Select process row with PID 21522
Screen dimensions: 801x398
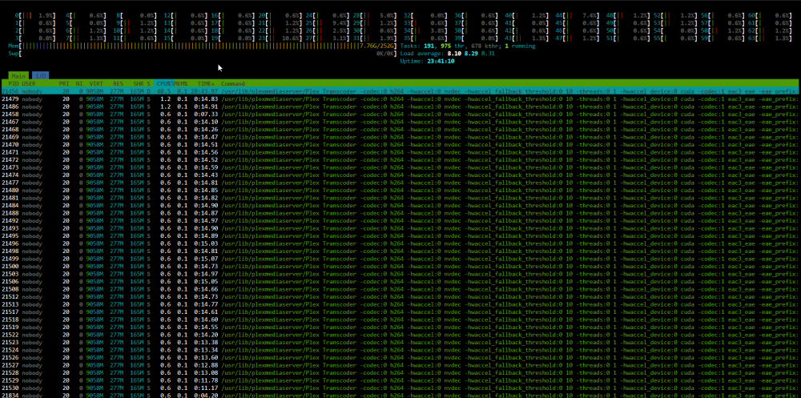point(400,334)
